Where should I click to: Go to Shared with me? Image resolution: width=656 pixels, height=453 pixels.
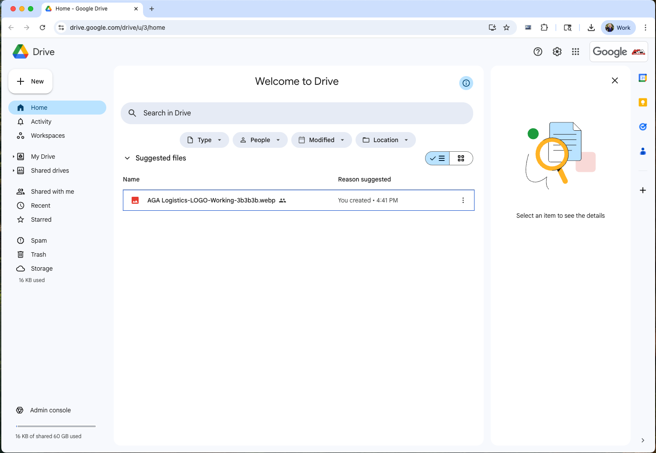[52, 192]
